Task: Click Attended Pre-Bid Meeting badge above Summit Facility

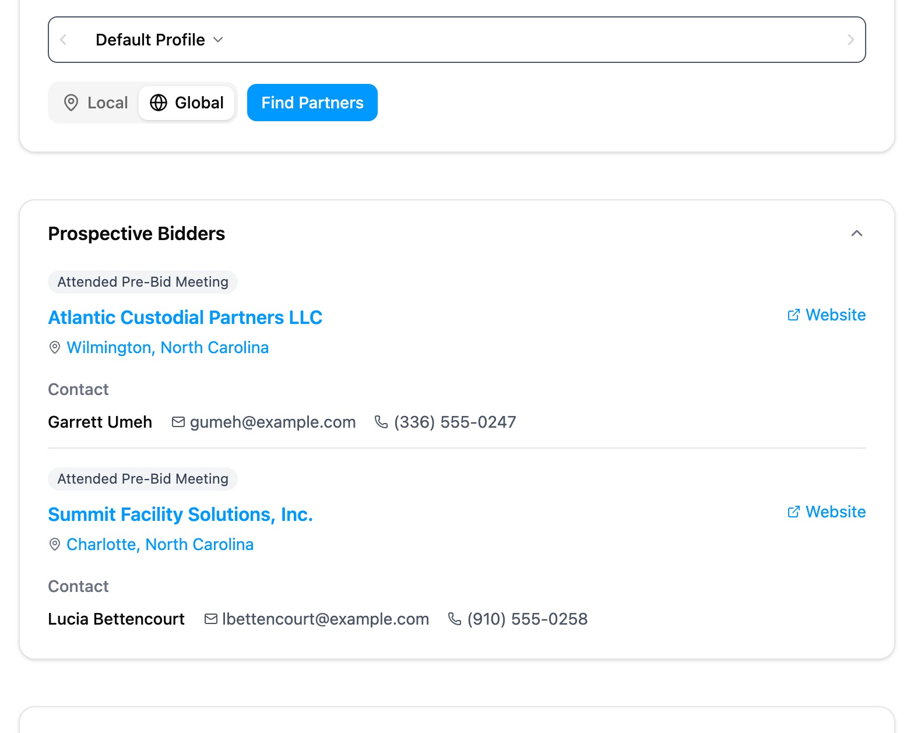Action: 143,479
